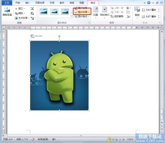Viewport: 165px width, 143px height.
Task: Click the blue Help question mark icon
Action: [x=149, y=3]
